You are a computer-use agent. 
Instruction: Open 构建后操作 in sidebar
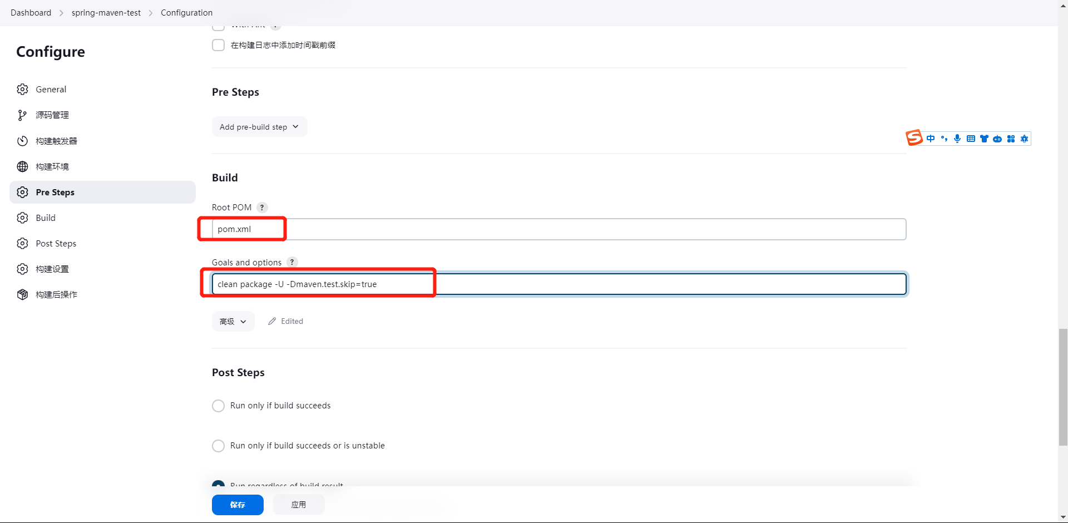102,294
